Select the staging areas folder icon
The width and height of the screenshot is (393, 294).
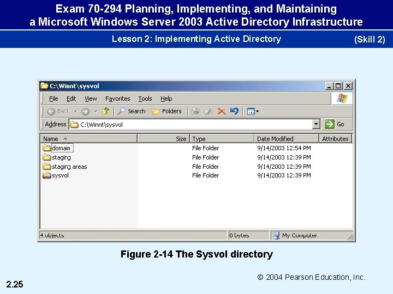(x=46, y=167)
